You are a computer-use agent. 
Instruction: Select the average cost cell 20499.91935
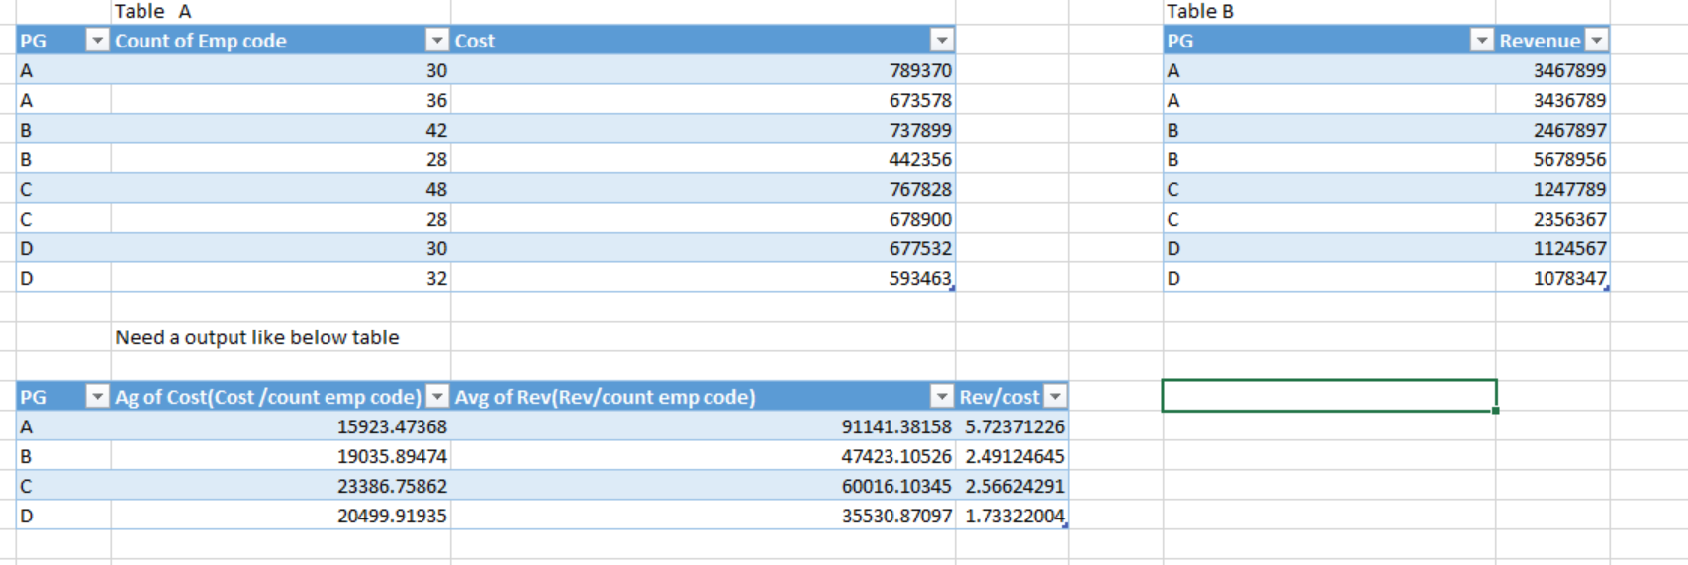point(281,516)
